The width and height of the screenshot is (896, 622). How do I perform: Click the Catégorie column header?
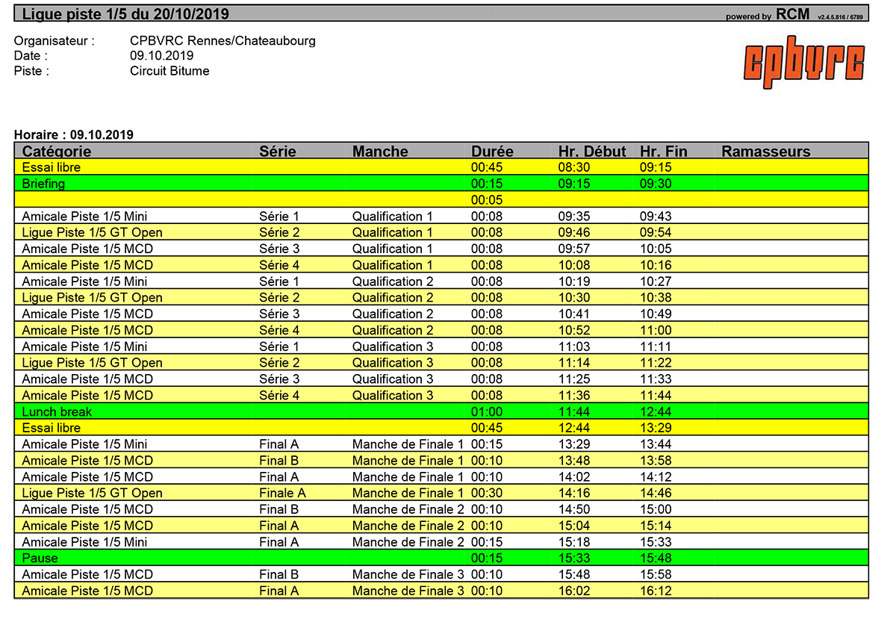(x=57, y=152)
